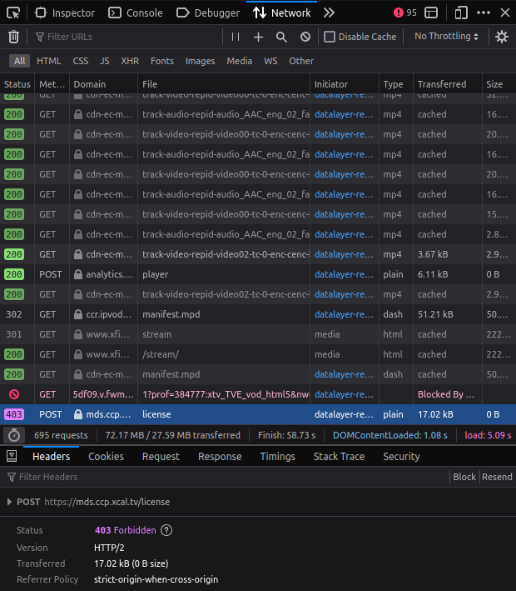Switch to the Console tab
Image resolution: width=516 pixels, height=591 pixels.
click(x=136, y=13)
